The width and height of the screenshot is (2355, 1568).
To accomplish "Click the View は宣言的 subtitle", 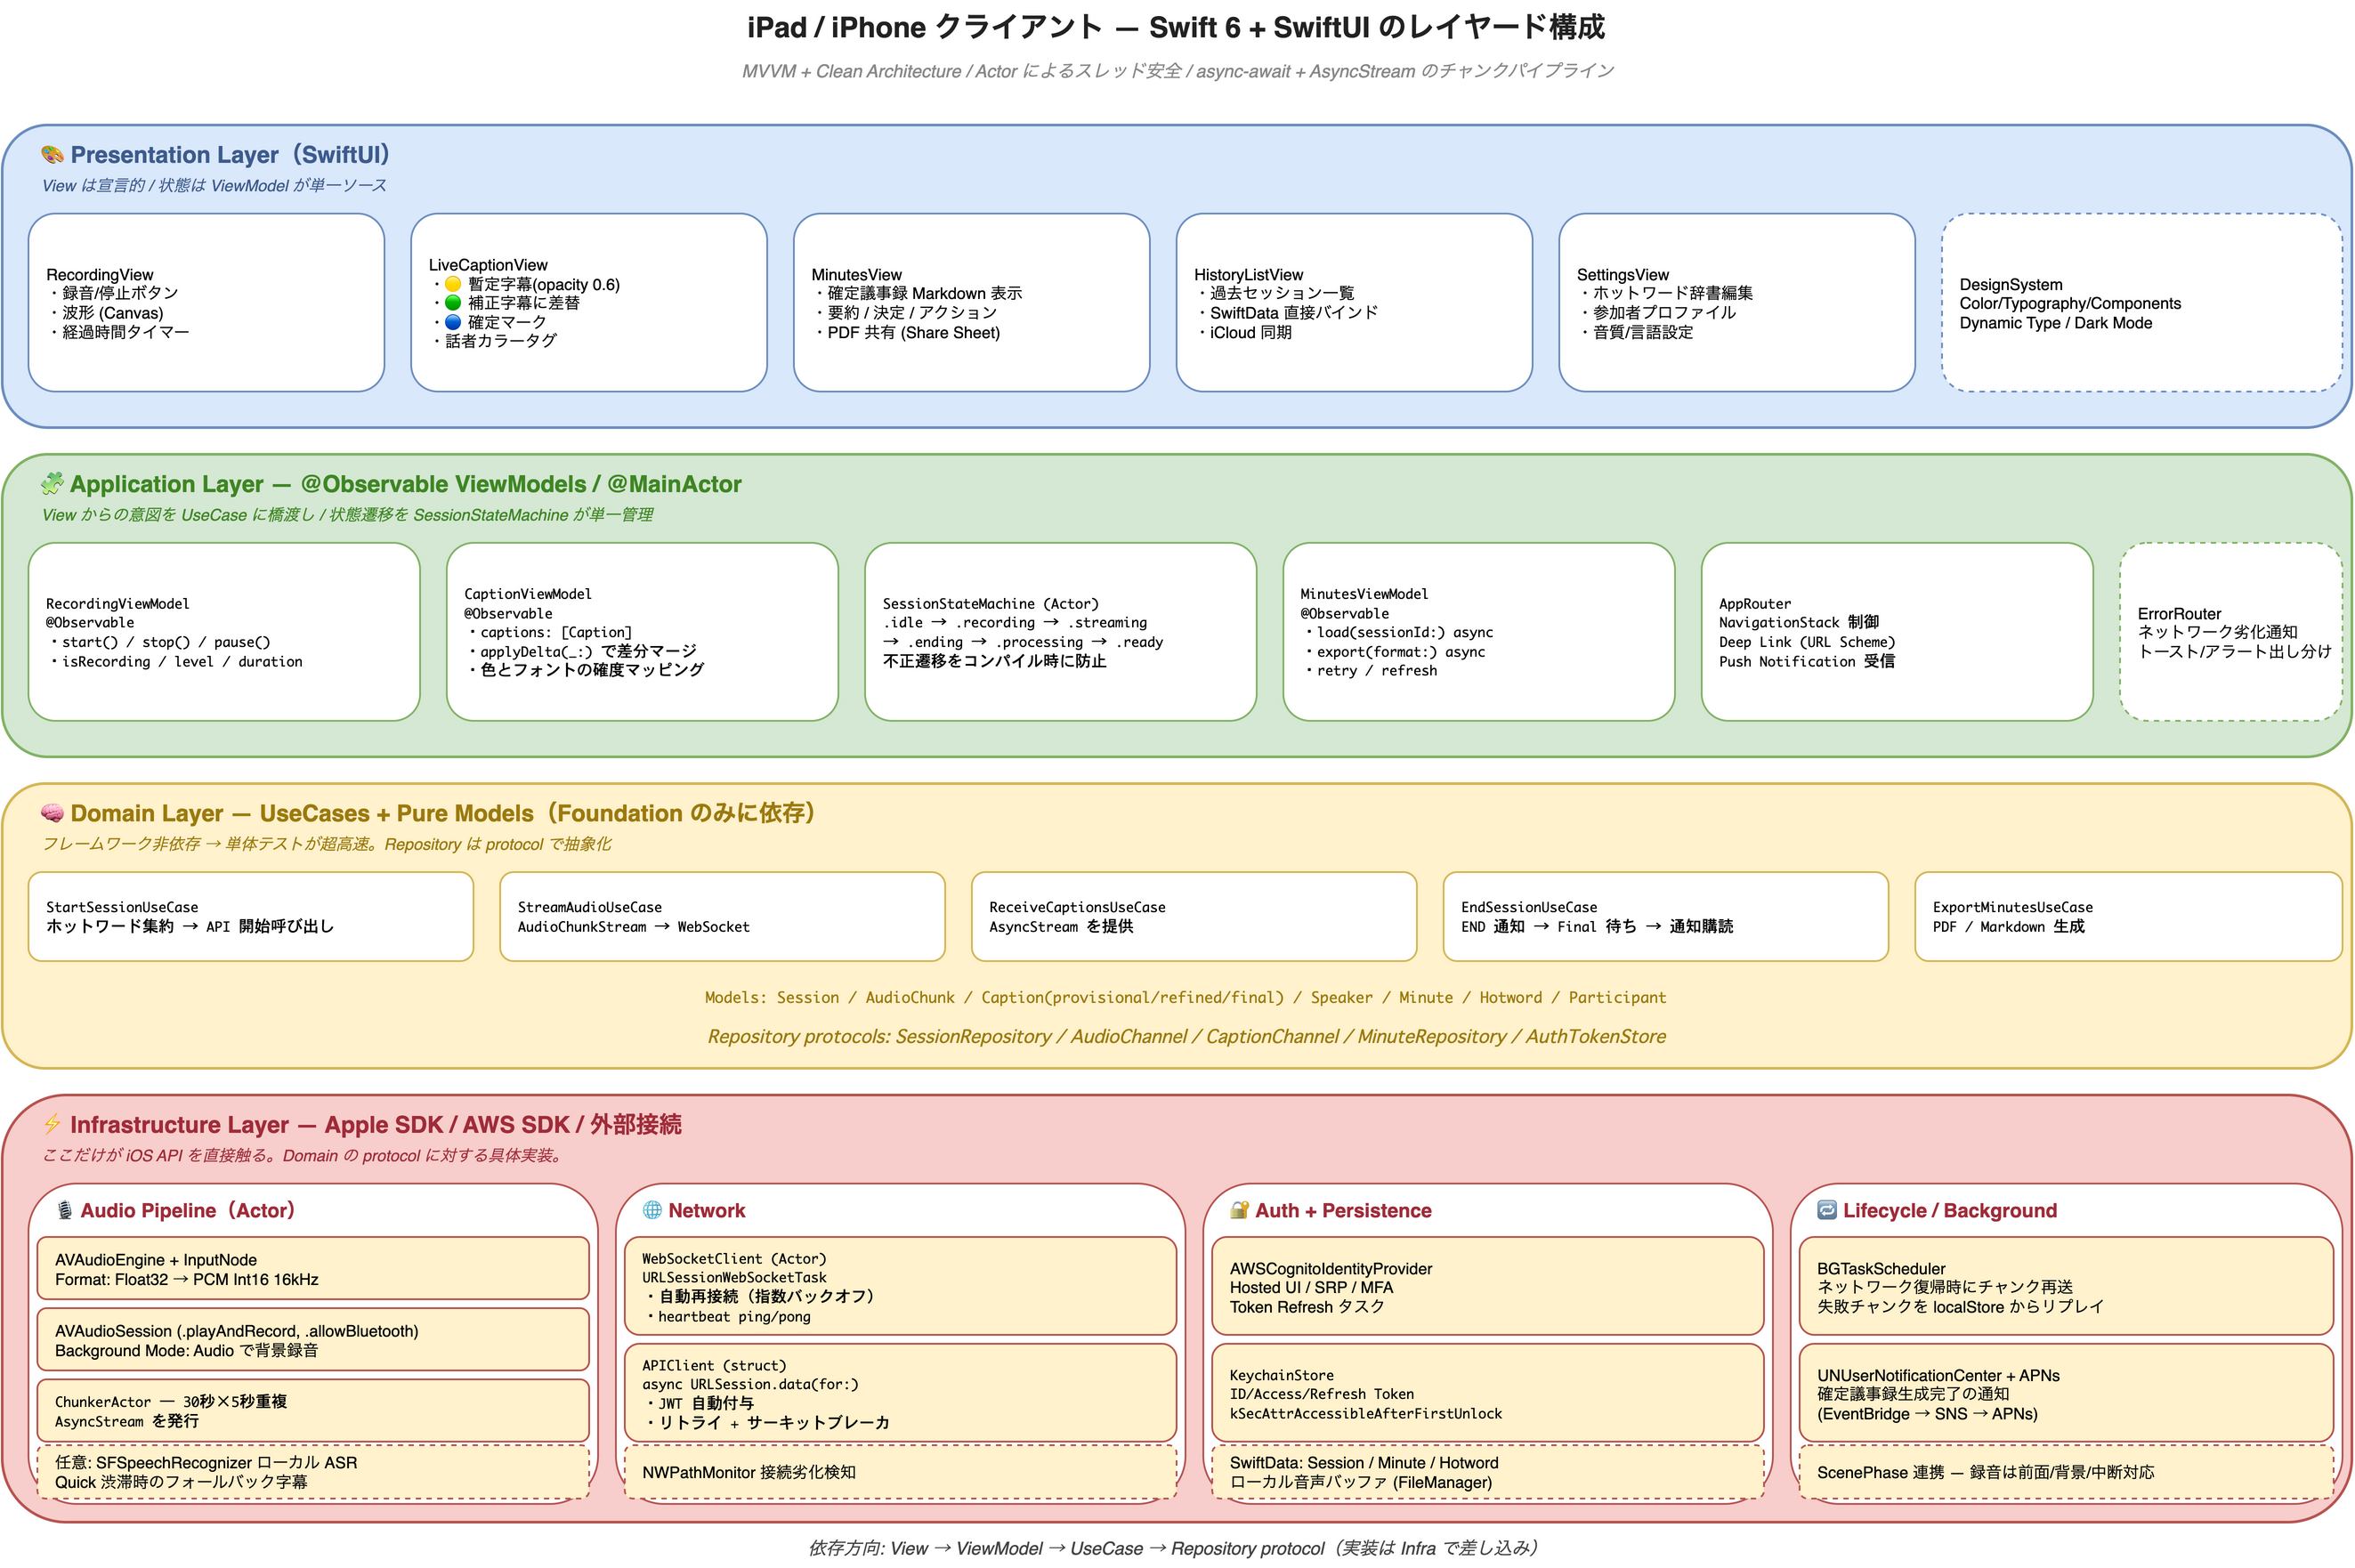I will click(x=214, y=185).
